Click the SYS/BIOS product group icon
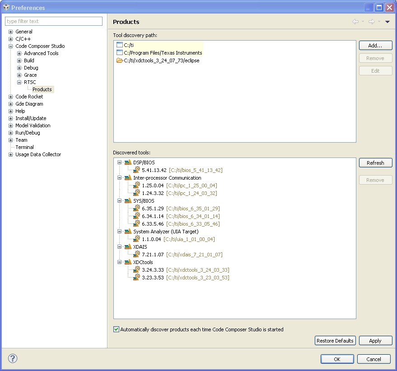 pyautogui.click(x=128, y=201)
